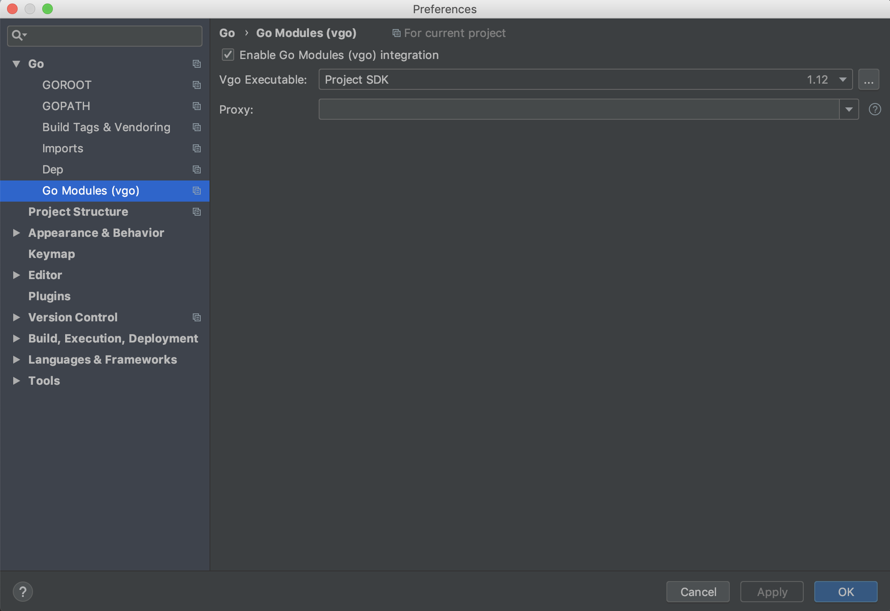Viewport: 890px width, 611px height.
Task: Open the help icon beside the Proxy field
Action: coord(875,109)
